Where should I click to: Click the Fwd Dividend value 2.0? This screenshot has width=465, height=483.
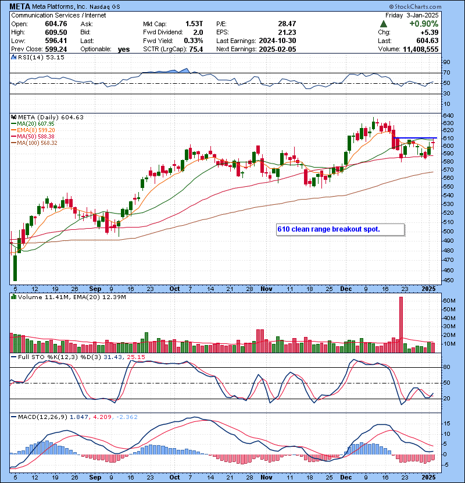198,33
